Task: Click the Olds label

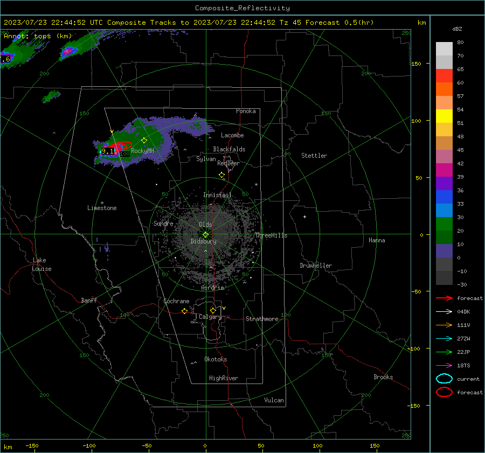Action: coord(205,225)
